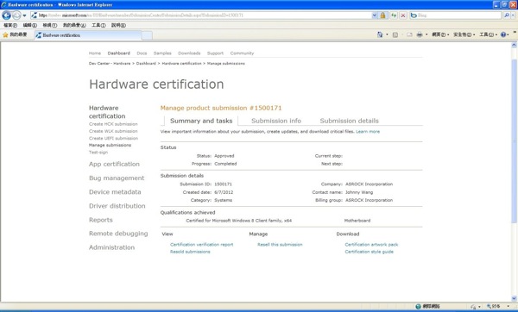The height and width of the screenshot is (312, 518).
Task: Open the search provider options dropdown
Action: point(514,16)
